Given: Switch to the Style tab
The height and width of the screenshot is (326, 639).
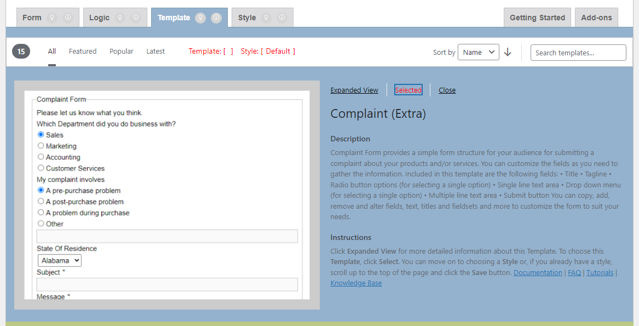Looking at the screenshot, I should tap(247, 18).
